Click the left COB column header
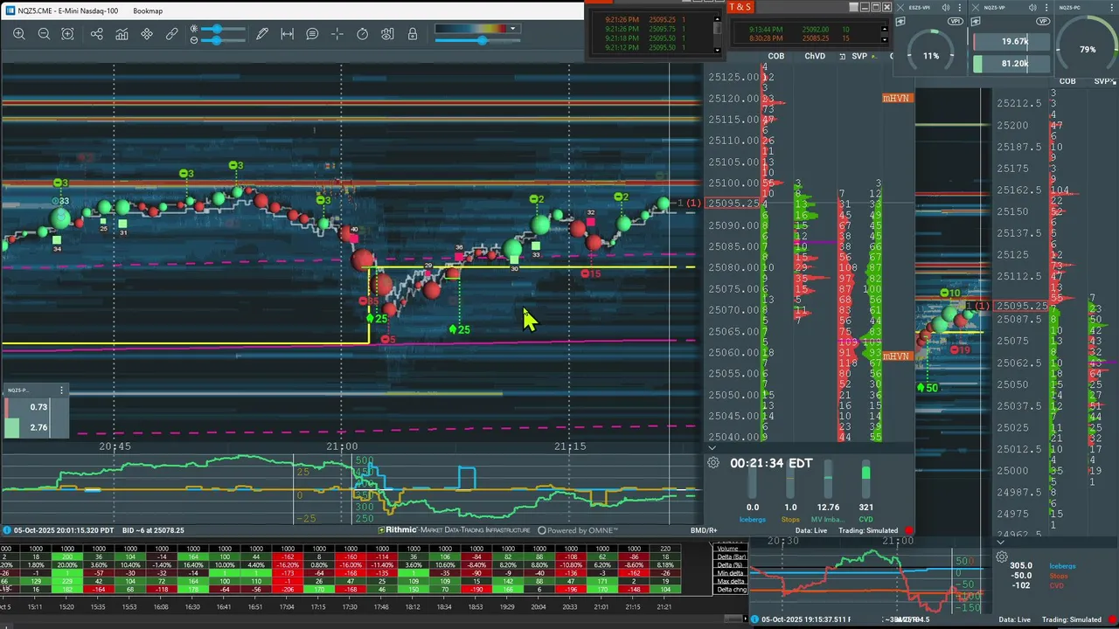1119x629 pixels. click(x=775, y=56)
